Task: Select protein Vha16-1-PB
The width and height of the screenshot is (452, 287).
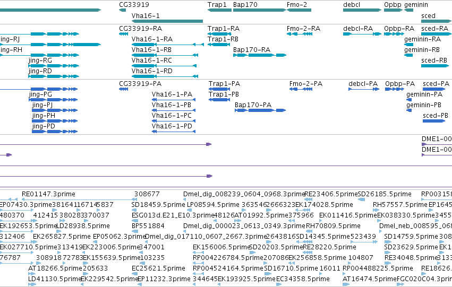Action: point(172,105)
